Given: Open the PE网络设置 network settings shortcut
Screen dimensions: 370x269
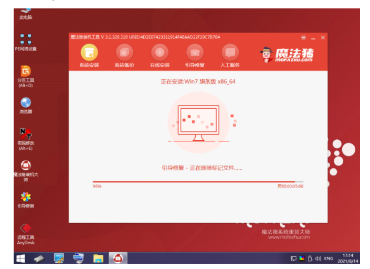Looking at the screenshot, I should [x=25, y=41].
